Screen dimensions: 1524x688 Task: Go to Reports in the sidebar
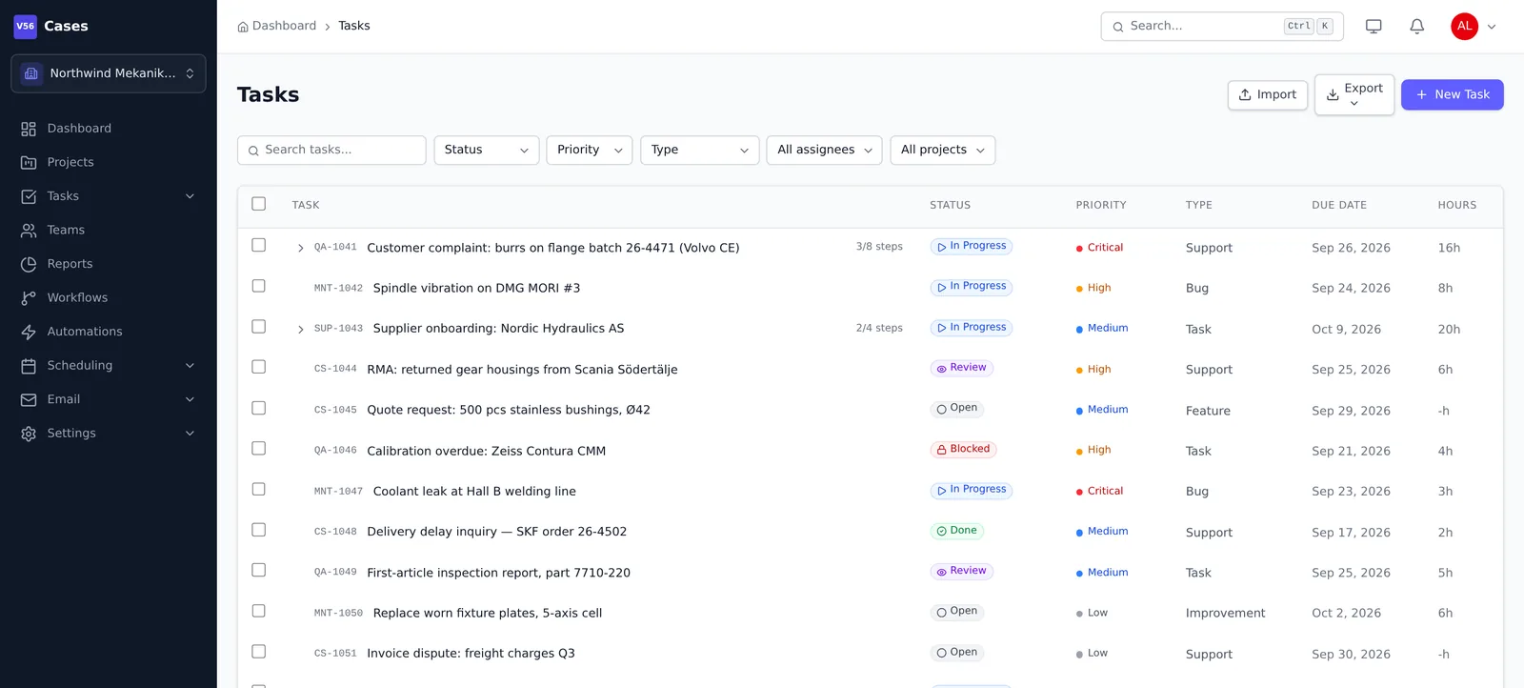click(109, 264)
